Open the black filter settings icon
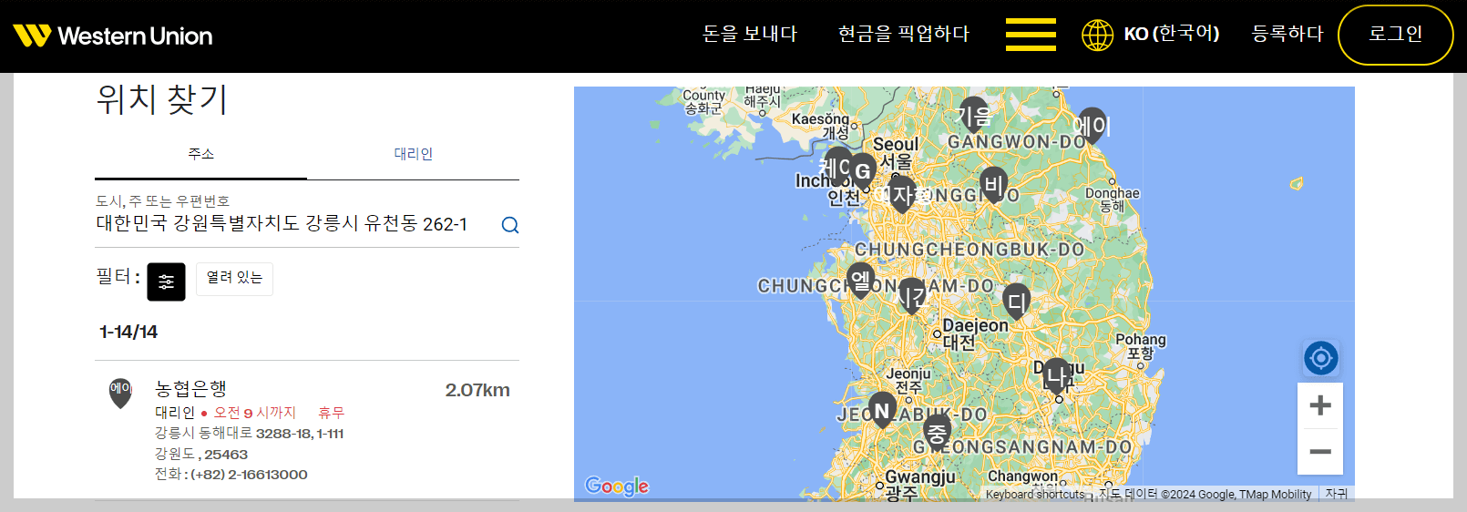This screenshot has width=1467, height=512. click(166, 282)
